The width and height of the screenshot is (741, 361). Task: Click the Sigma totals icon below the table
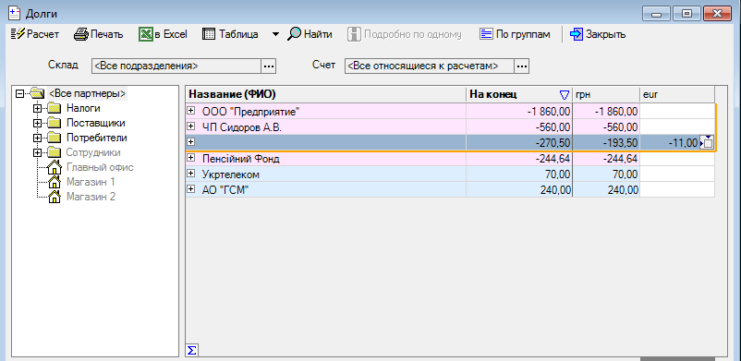(x=192, y=350)
